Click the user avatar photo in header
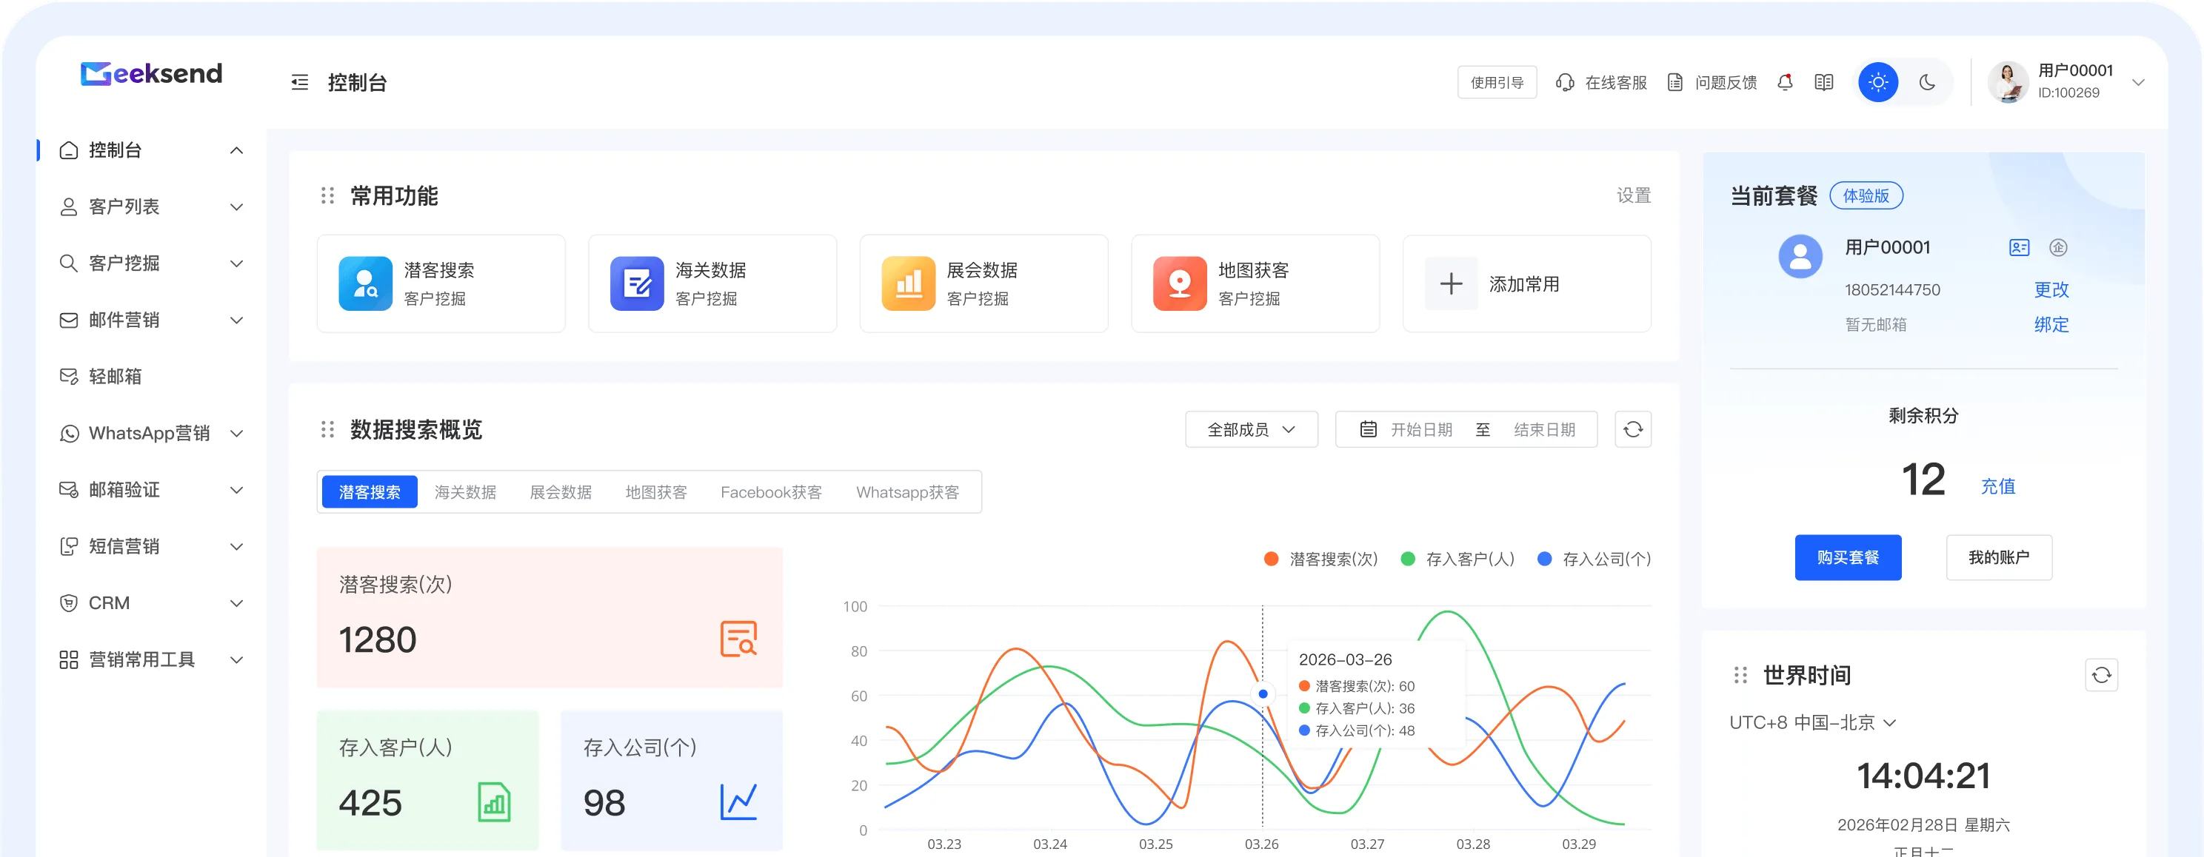 pyautogui.click(x=2007, y=82)
